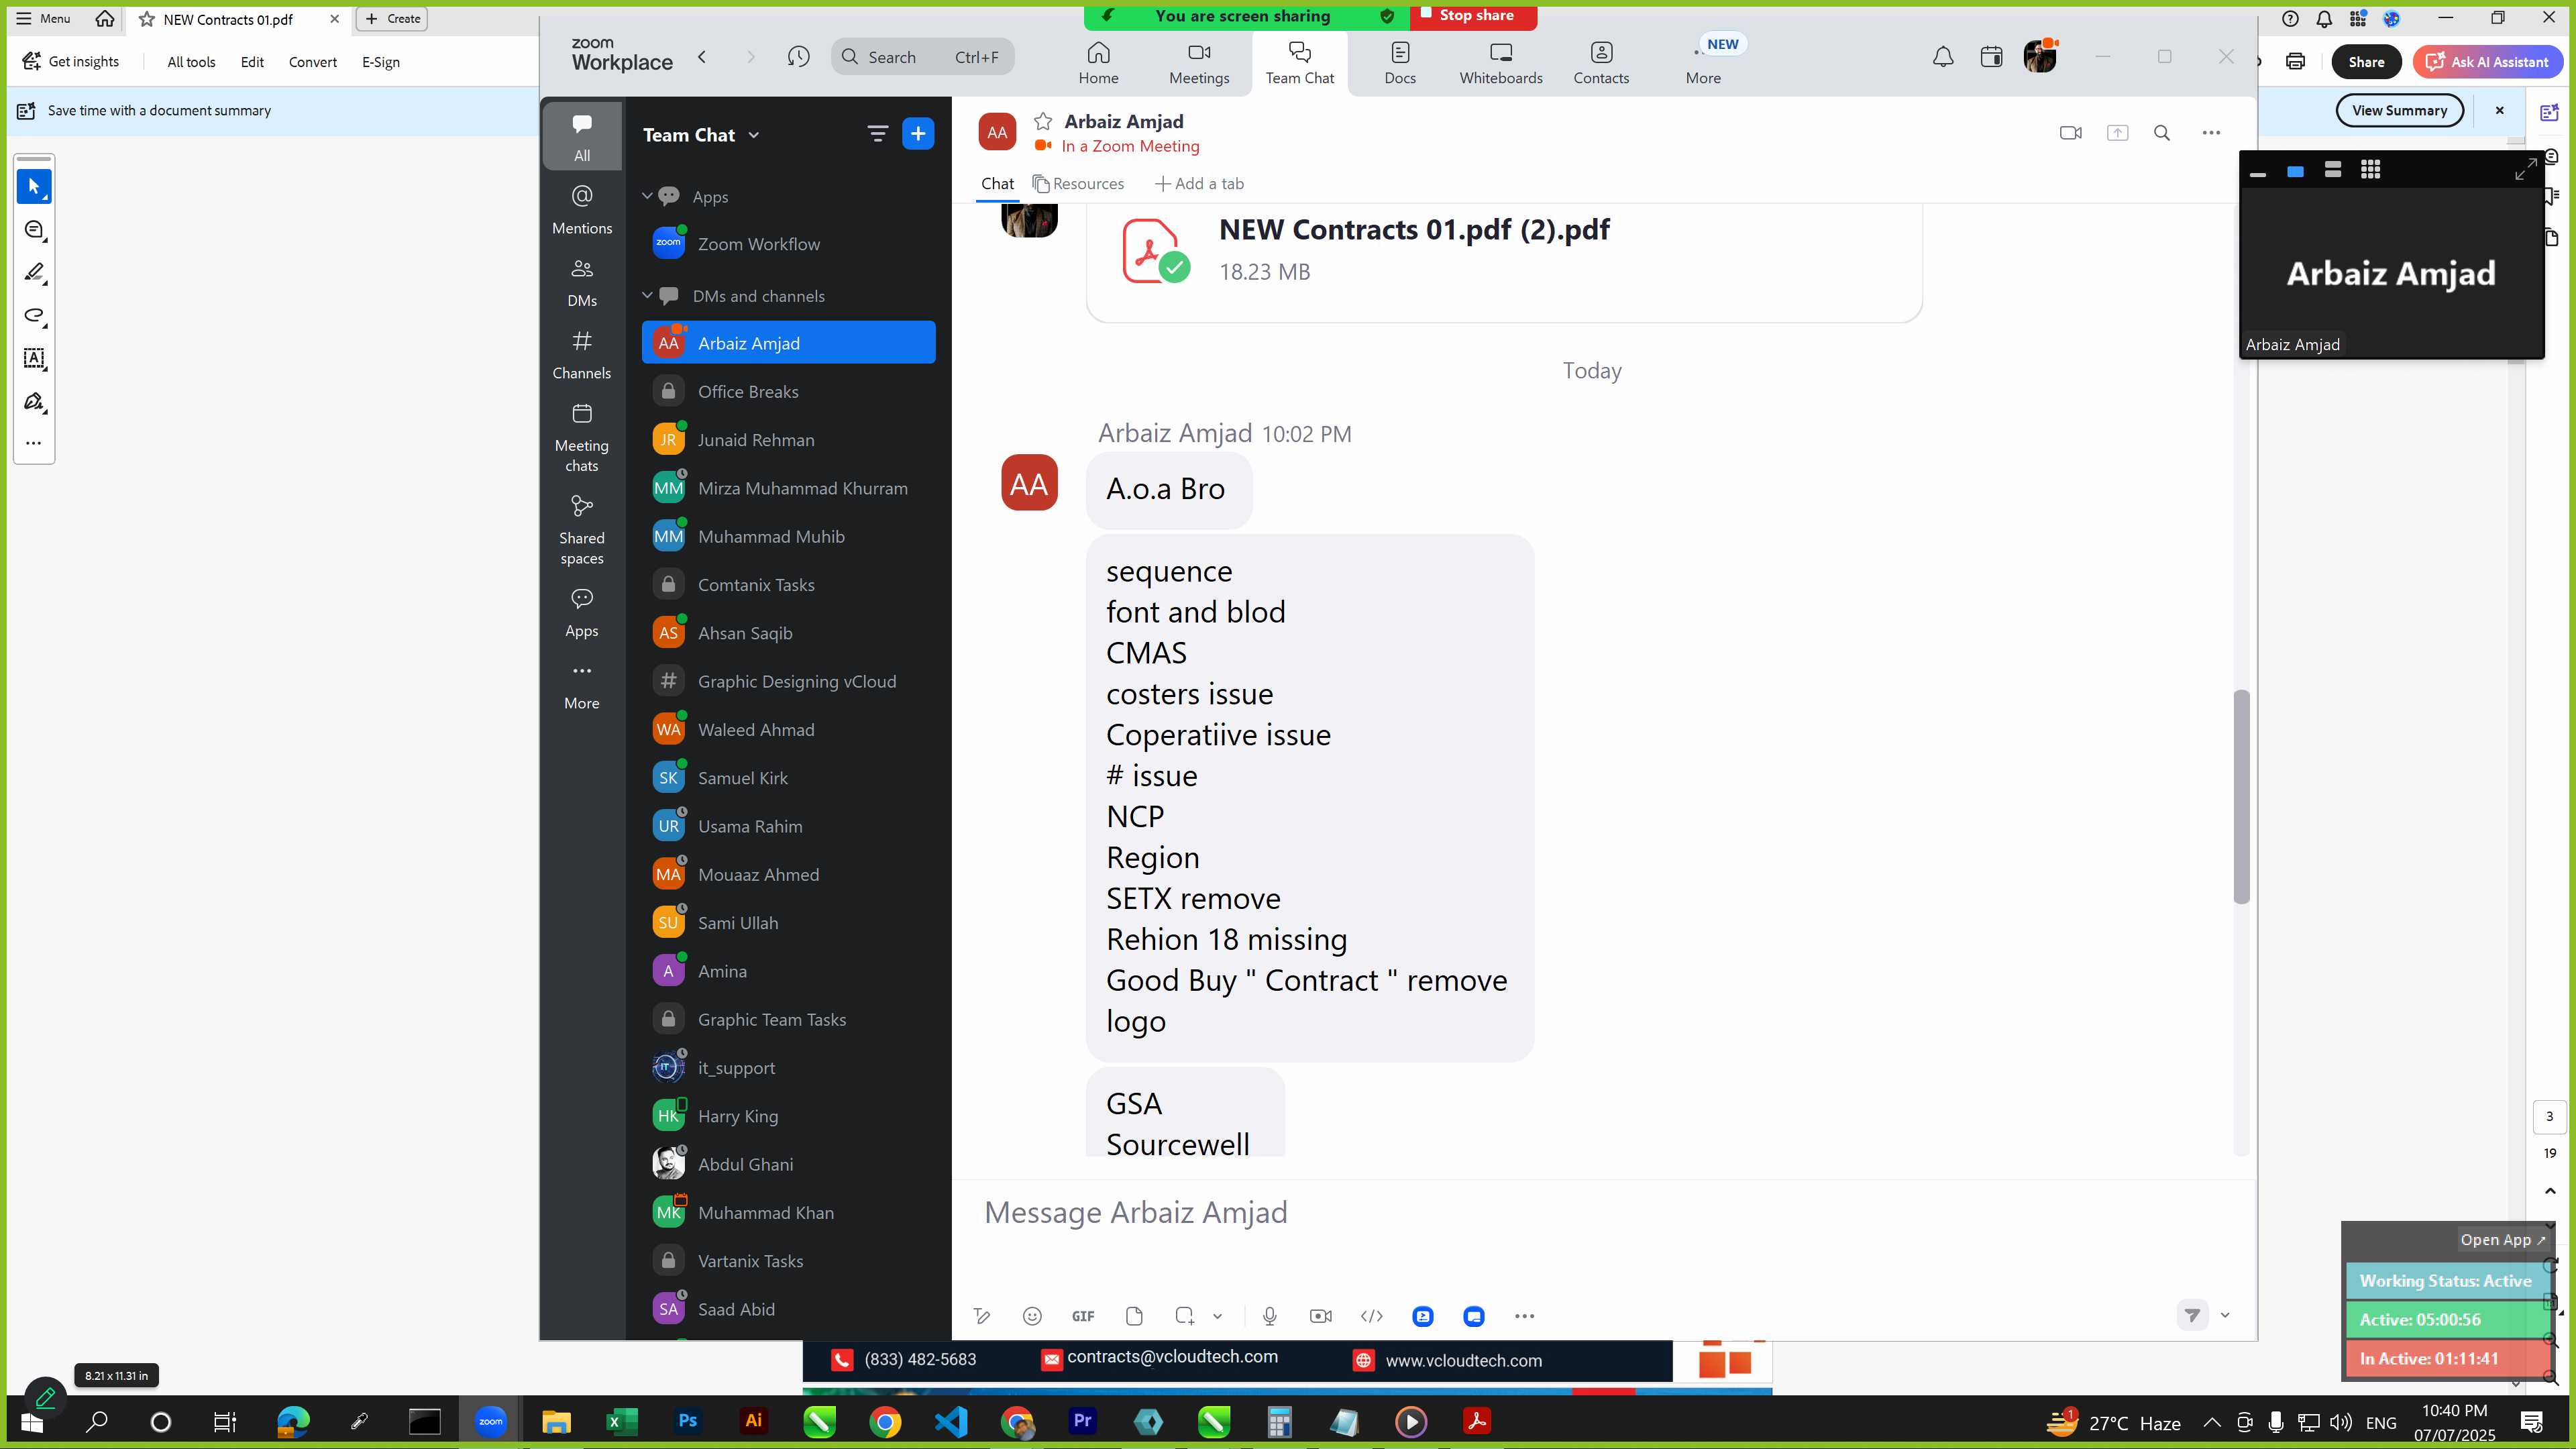Click the chat scrollbar thumb
Screen dimensions: 2576x1449
pos(2241,797)
